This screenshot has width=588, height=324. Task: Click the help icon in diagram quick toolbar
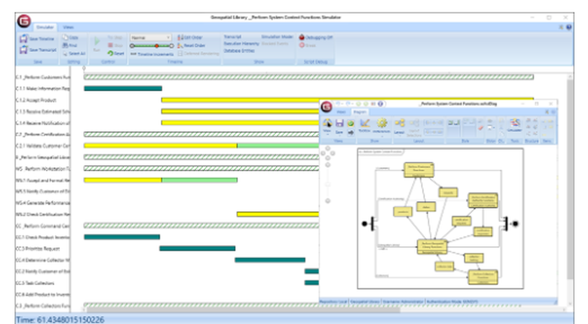point(380,104)
